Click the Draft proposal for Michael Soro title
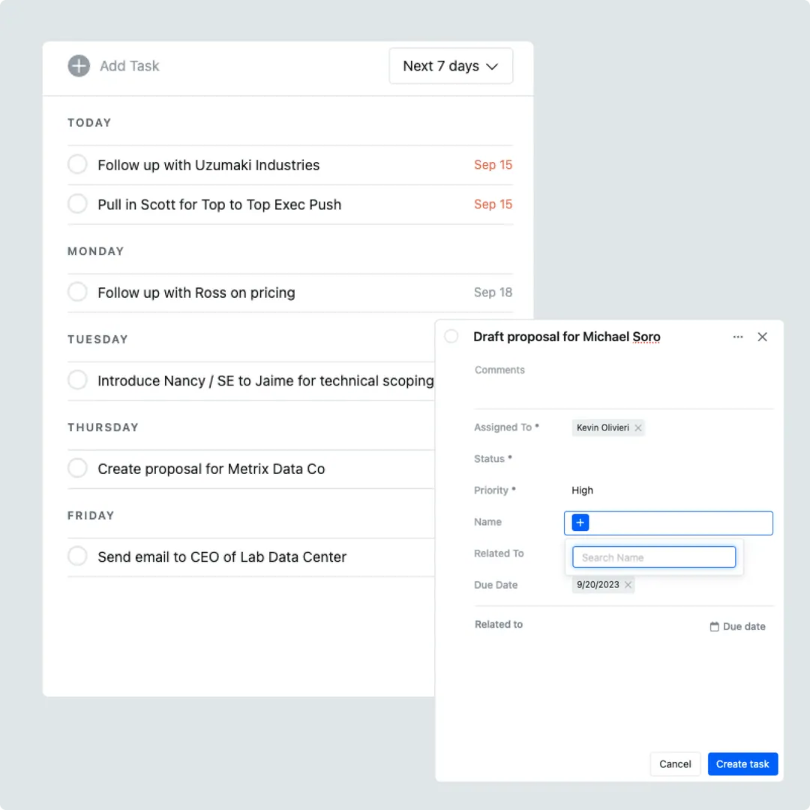The image size is (810, 810). pos(567,337)
